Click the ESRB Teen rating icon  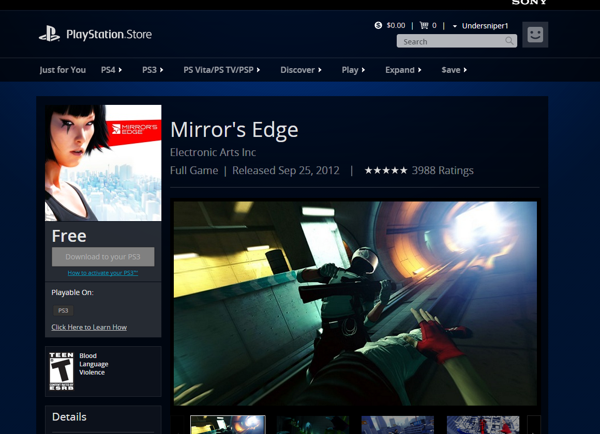coord(62,371)
